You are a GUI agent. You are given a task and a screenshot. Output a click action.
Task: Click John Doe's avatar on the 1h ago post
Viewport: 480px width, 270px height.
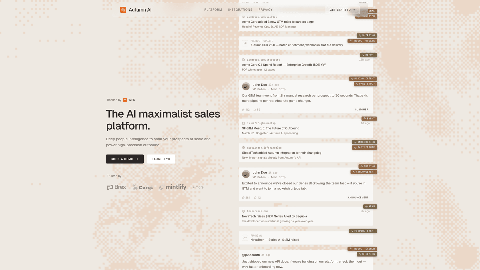[x=246, y=174]
